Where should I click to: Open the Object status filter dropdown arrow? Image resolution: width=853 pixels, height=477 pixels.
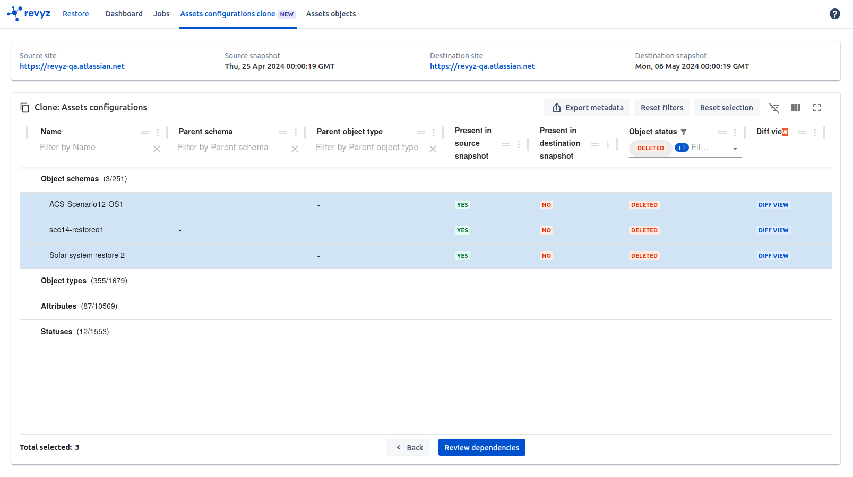coord(735,149)
